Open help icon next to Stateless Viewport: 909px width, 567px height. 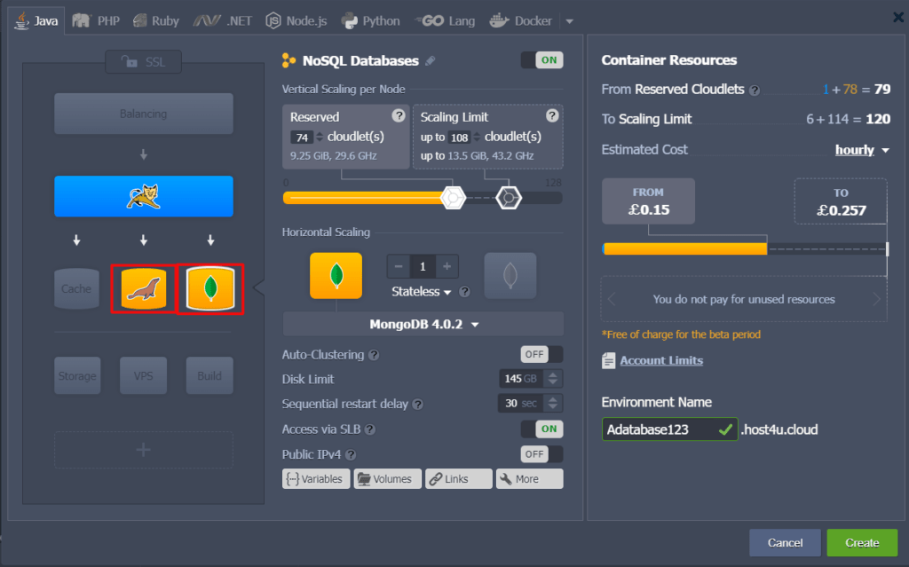[464, 292]
